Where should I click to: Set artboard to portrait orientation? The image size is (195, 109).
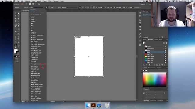(x=46, y=8)
